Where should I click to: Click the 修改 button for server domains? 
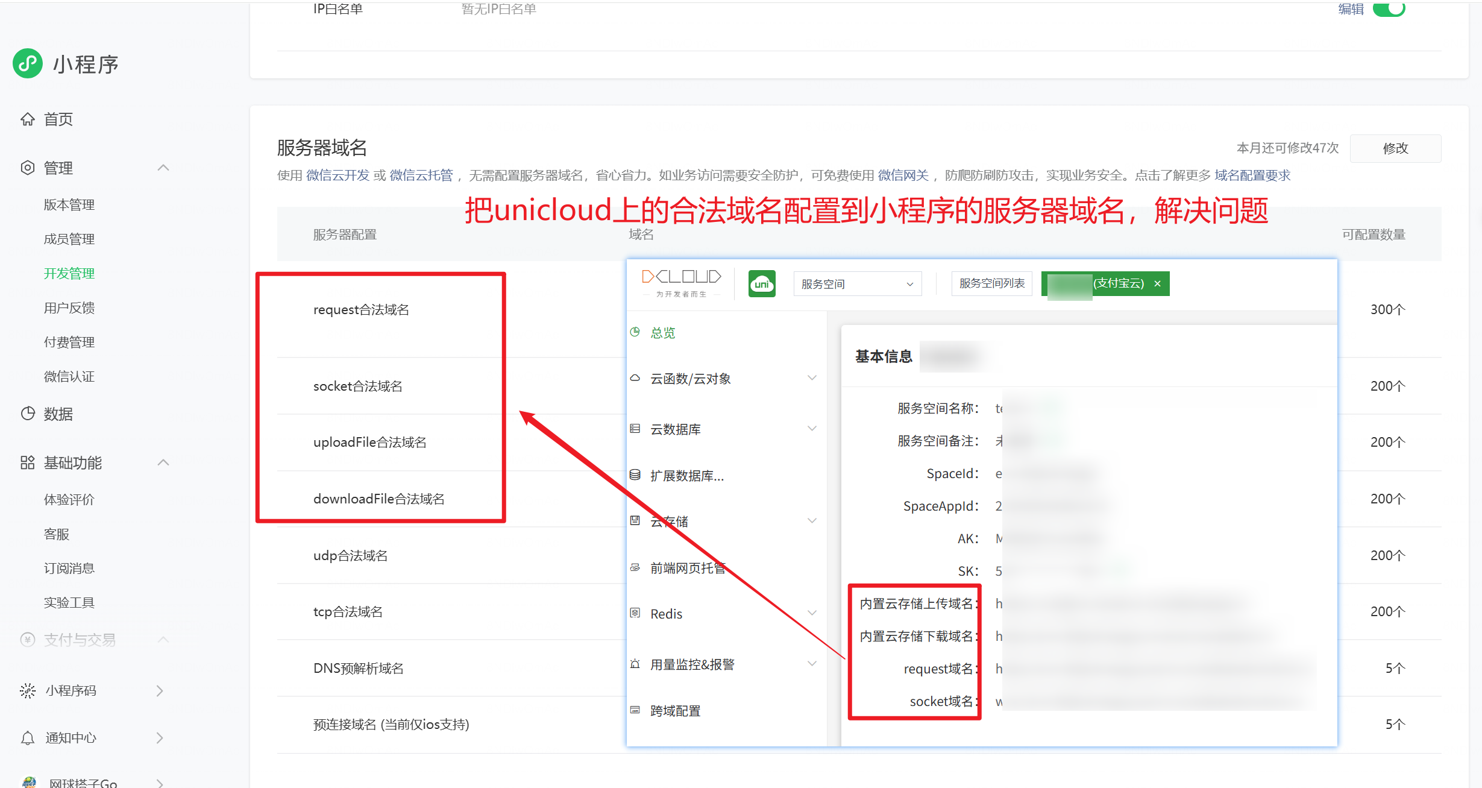[1395, 148]
